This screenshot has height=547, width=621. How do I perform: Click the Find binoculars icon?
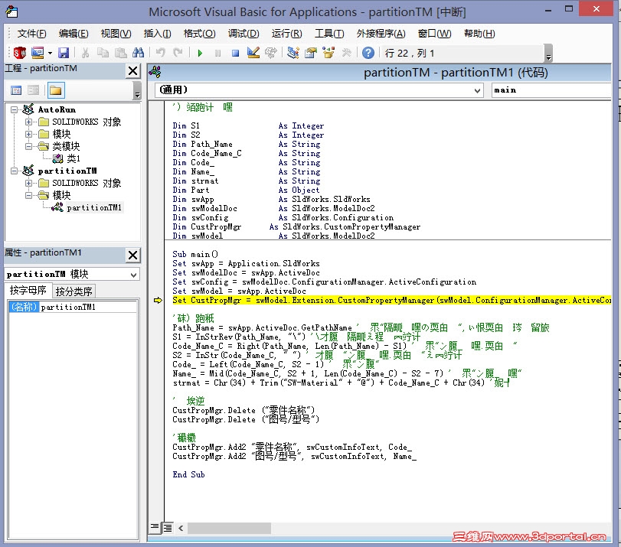click(139, 53)
